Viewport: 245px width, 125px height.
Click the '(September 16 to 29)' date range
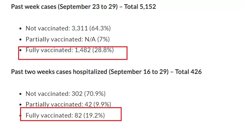click(x=139, y=72)
